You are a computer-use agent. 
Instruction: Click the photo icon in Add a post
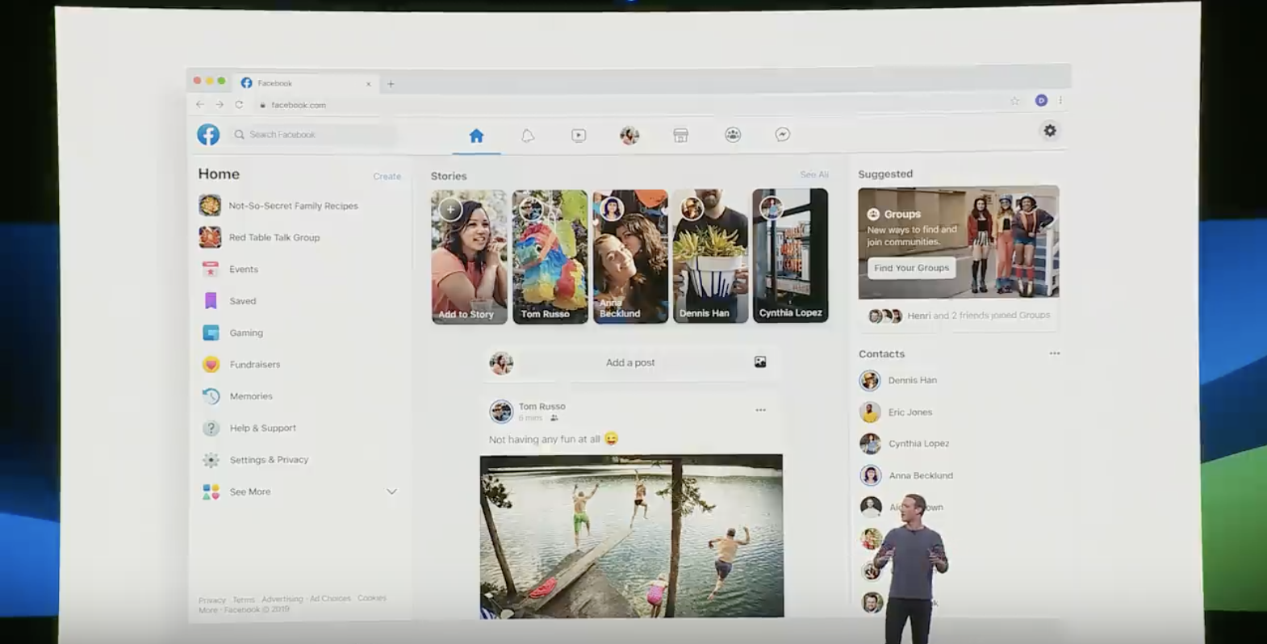760,362
